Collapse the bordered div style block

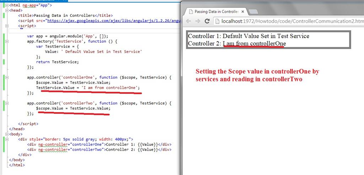point(6,139)
